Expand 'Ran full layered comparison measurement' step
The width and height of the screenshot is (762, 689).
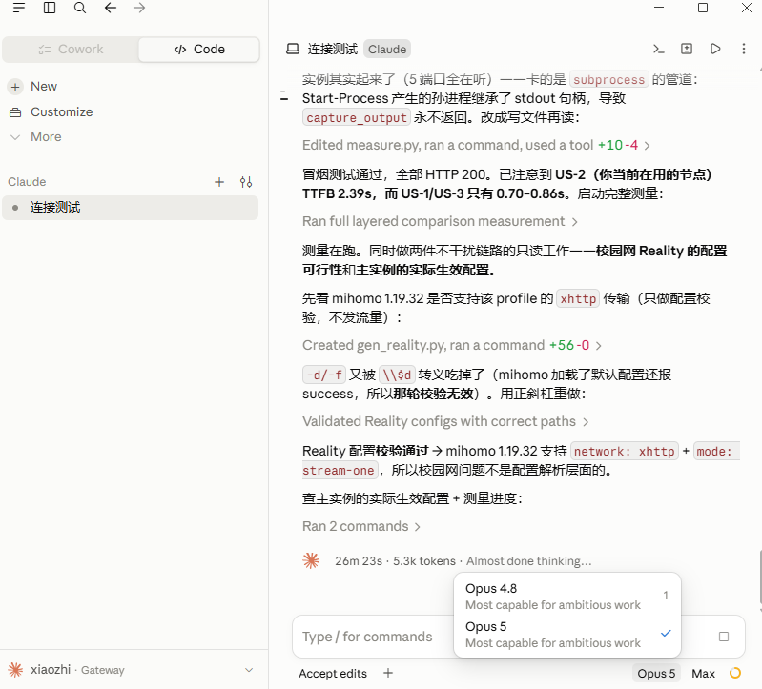pos(440,221)
